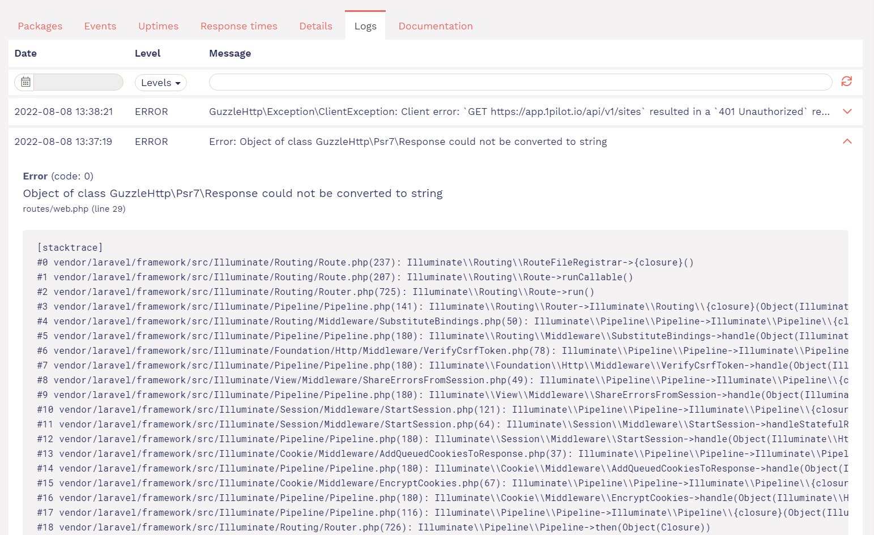Select the Date column header

pos(25,53)
